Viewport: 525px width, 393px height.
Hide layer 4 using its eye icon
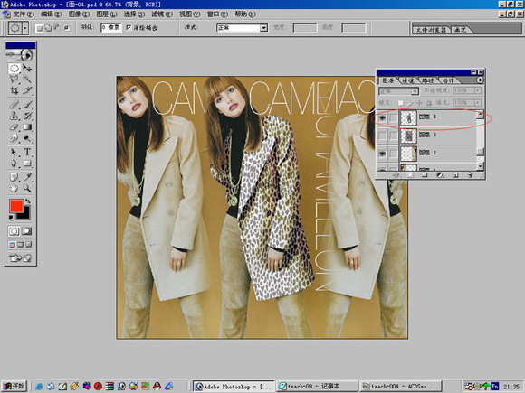point(382,117)
